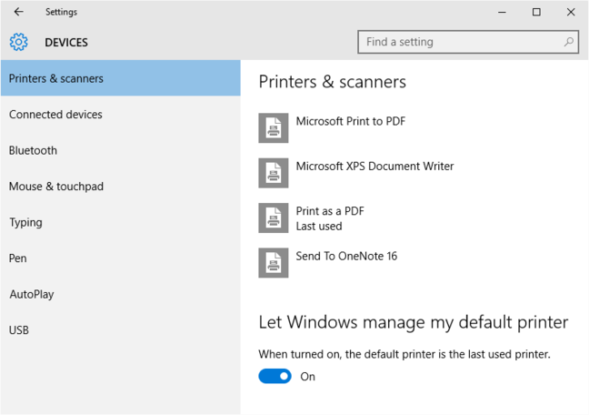Select the Microsoft XPS Document Writer icon
This screenshot has width=589, height=415.
(274, 173)
